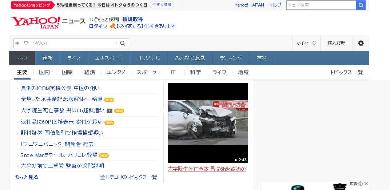
Task: Close the ad with the X icon
Action: (x=366, y=184)
